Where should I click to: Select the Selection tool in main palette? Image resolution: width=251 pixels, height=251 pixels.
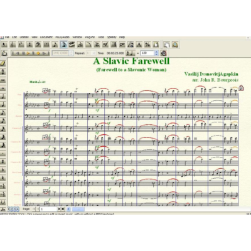(4, 45)
